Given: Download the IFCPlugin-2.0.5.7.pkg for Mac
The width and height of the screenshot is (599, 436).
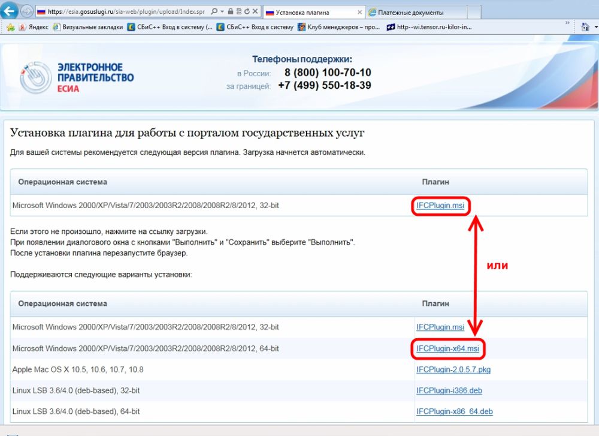Looking at the screenshot, I should 453,369.
